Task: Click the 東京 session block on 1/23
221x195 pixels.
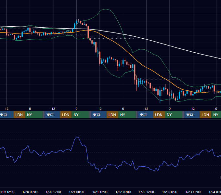Action: pyautogui.click(x=192, y=115)
